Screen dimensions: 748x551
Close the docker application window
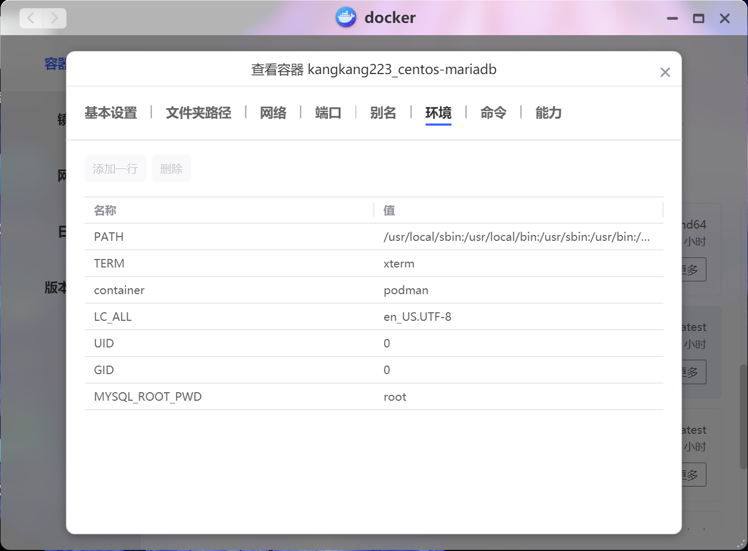725,19
